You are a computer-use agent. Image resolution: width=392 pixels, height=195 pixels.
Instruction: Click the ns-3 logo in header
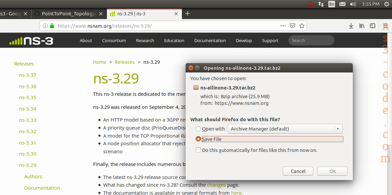coord(31,41)
